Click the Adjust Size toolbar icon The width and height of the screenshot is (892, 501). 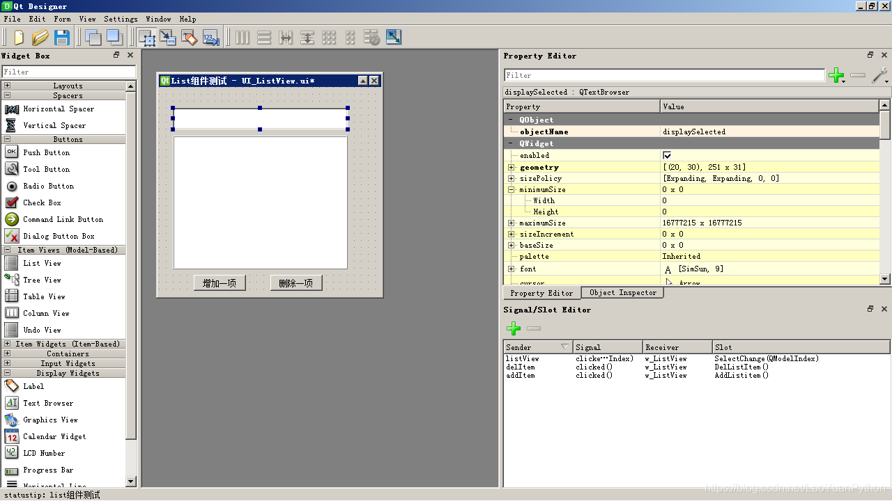point(394,37)
